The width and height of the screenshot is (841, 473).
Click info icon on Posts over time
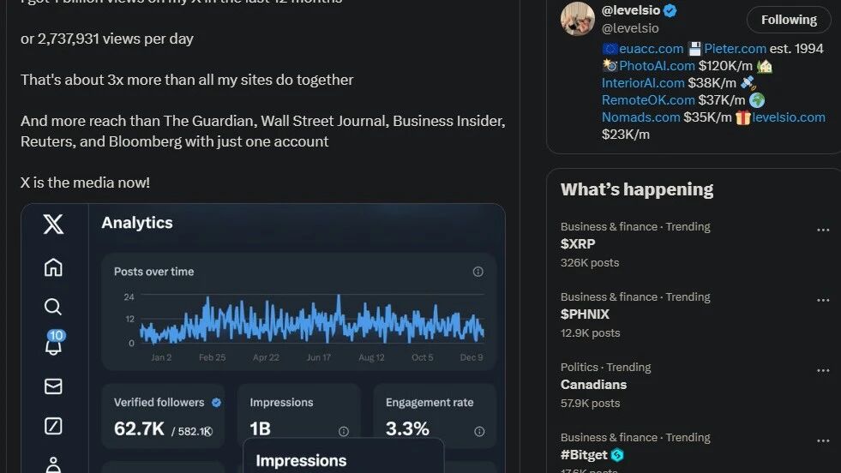(x=478, y=272)
